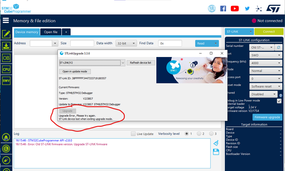Viewport: 285px width, 171px height.
Task: Add new tab with plus button
Action: click(66, 32)
